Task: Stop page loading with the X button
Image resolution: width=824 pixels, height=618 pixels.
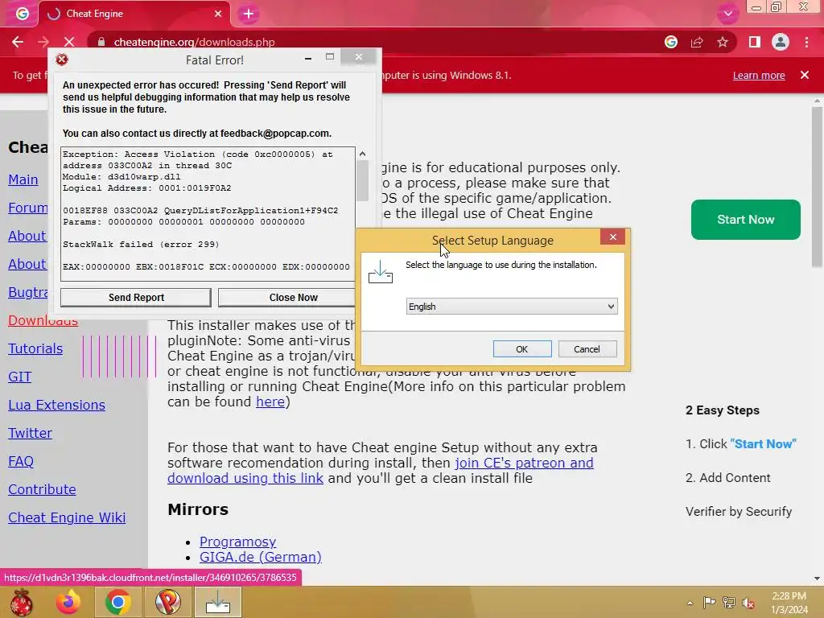Action: (x=69, y=42)
